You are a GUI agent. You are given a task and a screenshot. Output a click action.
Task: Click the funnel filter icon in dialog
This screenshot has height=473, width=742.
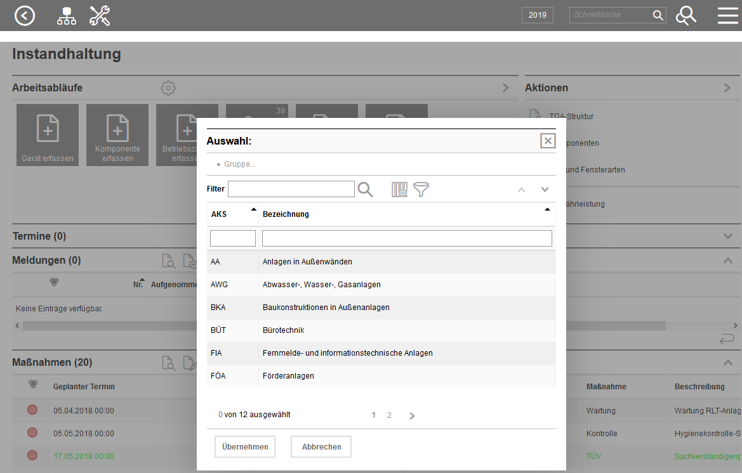tap(421, 189)
